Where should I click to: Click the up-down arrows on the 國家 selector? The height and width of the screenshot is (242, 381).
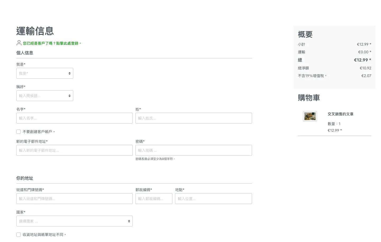(x=129, y=221)
